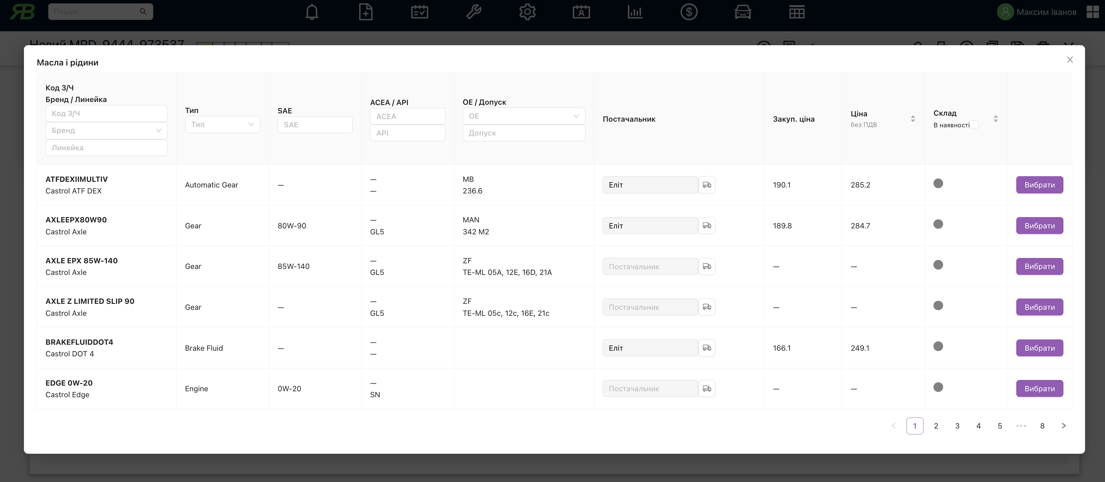The height and width of the screenshot is (482, 1105).
Task: Select the Вибрати button for Castrol ATF DEX
Action: [x=1040, y=184]
